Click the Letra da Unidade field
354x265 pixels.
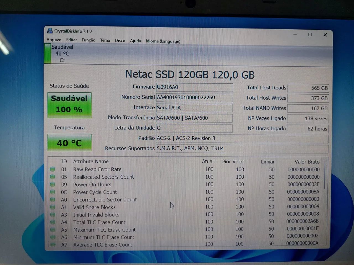pos(194,128)
